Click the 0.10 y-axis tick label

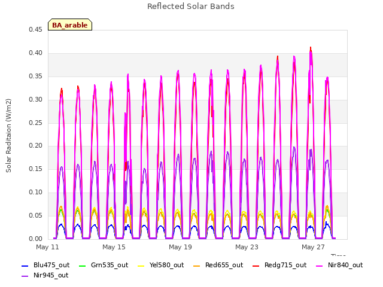tap(36, 193)
